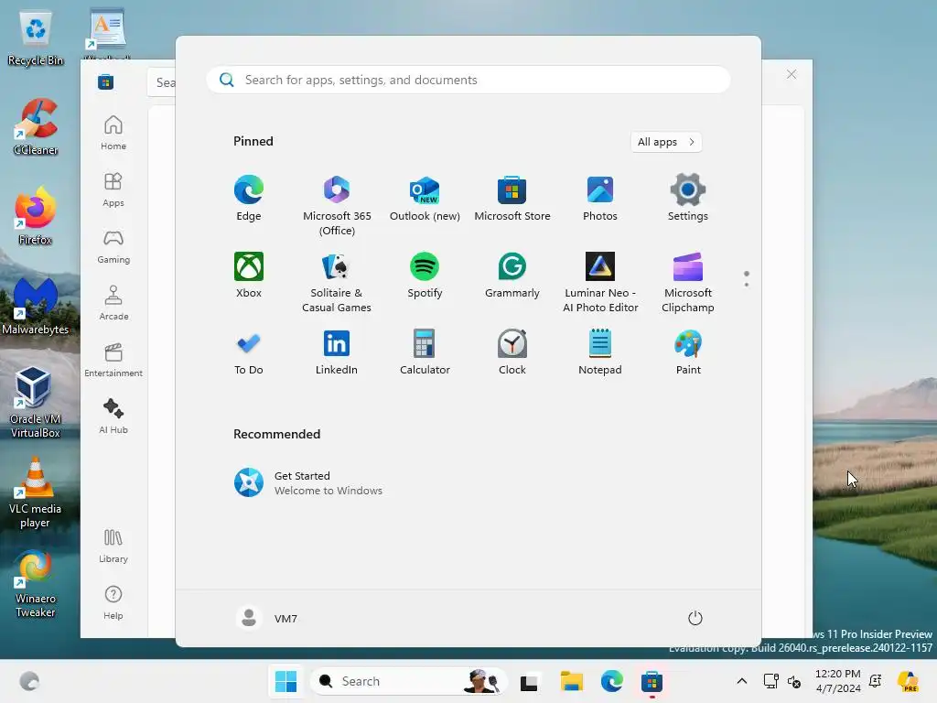Viewport: 937px width, 703px height.
Task: Open the VM7 user account menu
Action: tap(266, 618)
